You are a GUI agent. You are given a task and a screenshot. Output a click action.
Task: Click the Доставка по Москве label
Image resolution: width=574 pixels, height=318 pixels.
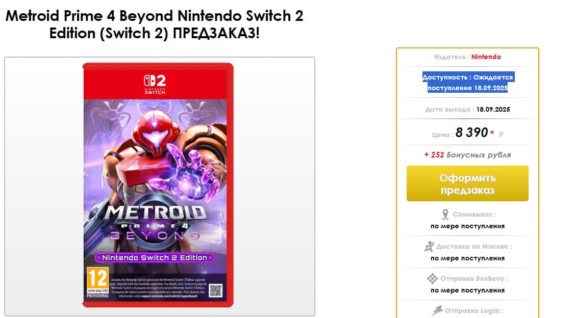coord(473,247)
